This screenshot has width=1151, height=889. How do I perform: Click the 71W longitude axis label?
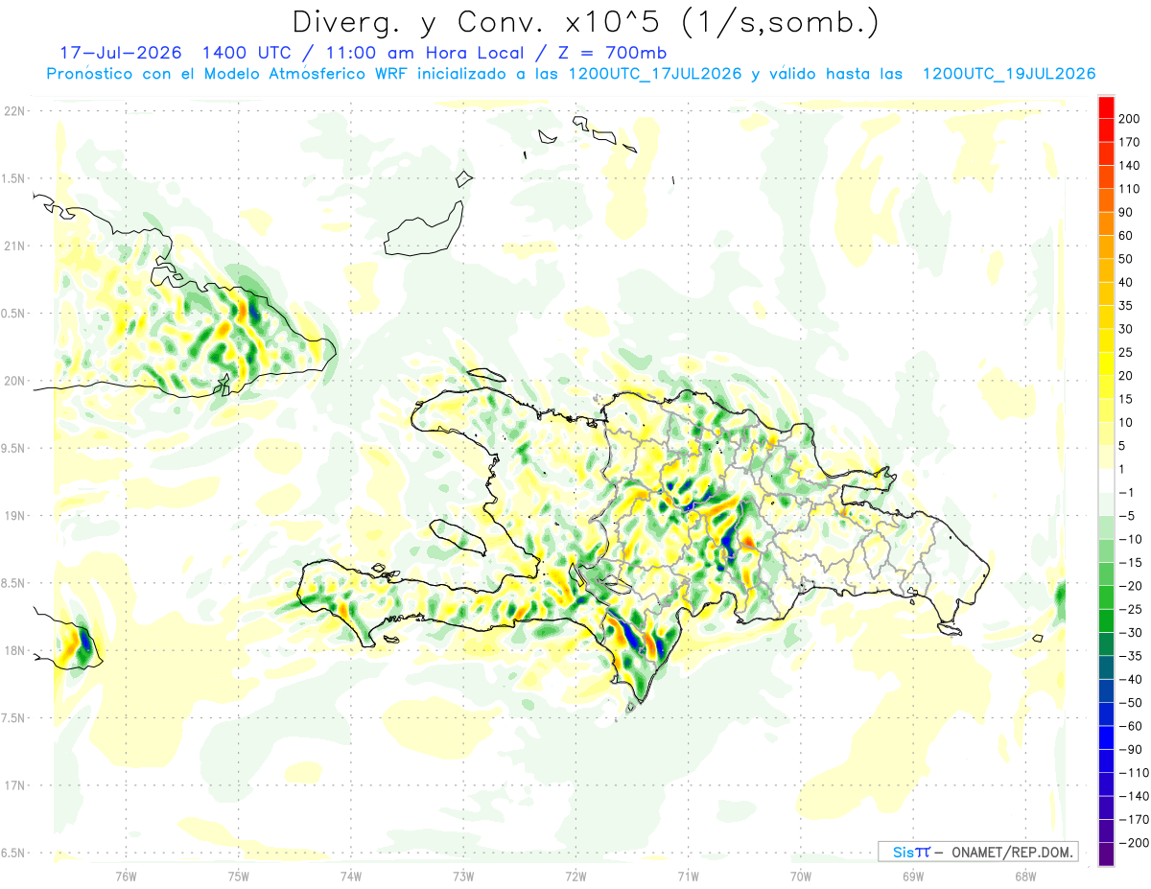(688, 876)
